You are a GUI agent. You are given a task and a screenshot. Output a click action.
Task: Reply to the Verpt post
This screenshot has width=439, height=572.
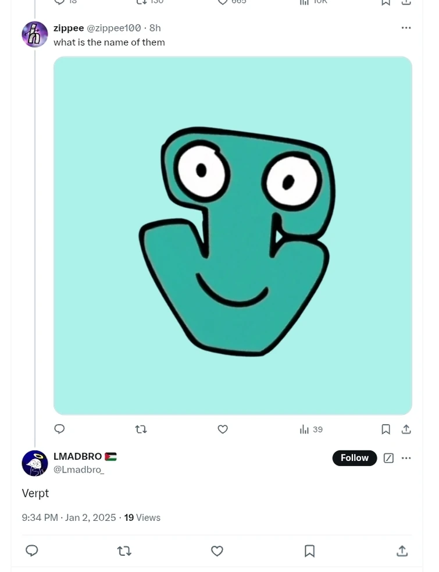pyautogui.click(x=32, y=550)
